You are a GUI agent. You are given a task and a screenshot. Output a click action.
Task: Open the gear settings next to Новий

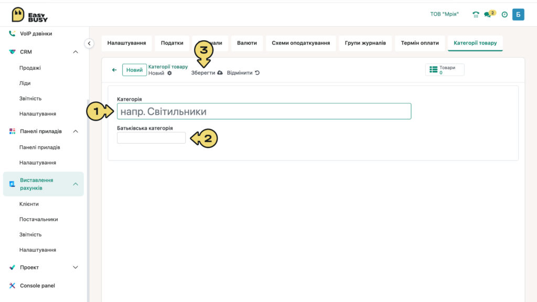(x=169, y=73)
